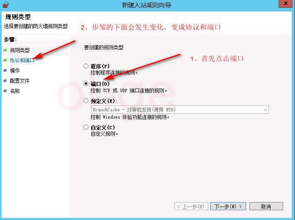The height and width of the screenshot is (220, 295).
Task: Click 下一步(N) button to continue
Action: 228,207
